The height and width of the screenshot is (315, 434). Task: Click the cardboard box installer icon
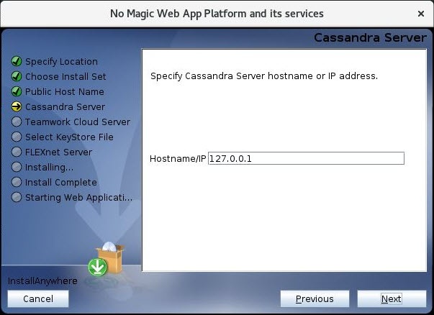click(112, 257)
